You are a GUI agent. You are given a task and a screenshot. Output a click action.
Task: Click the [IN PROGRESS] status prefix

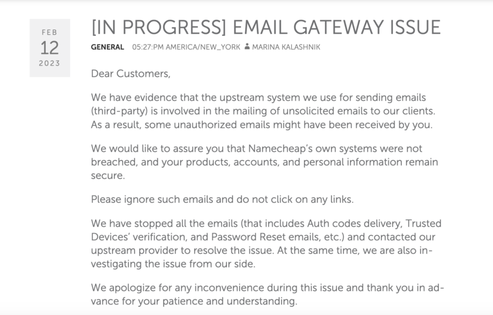tap(158, 27)
